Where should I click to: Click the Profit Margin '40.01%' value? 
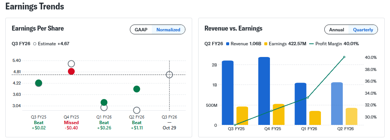pyautogui.click(x=351, y=44)
